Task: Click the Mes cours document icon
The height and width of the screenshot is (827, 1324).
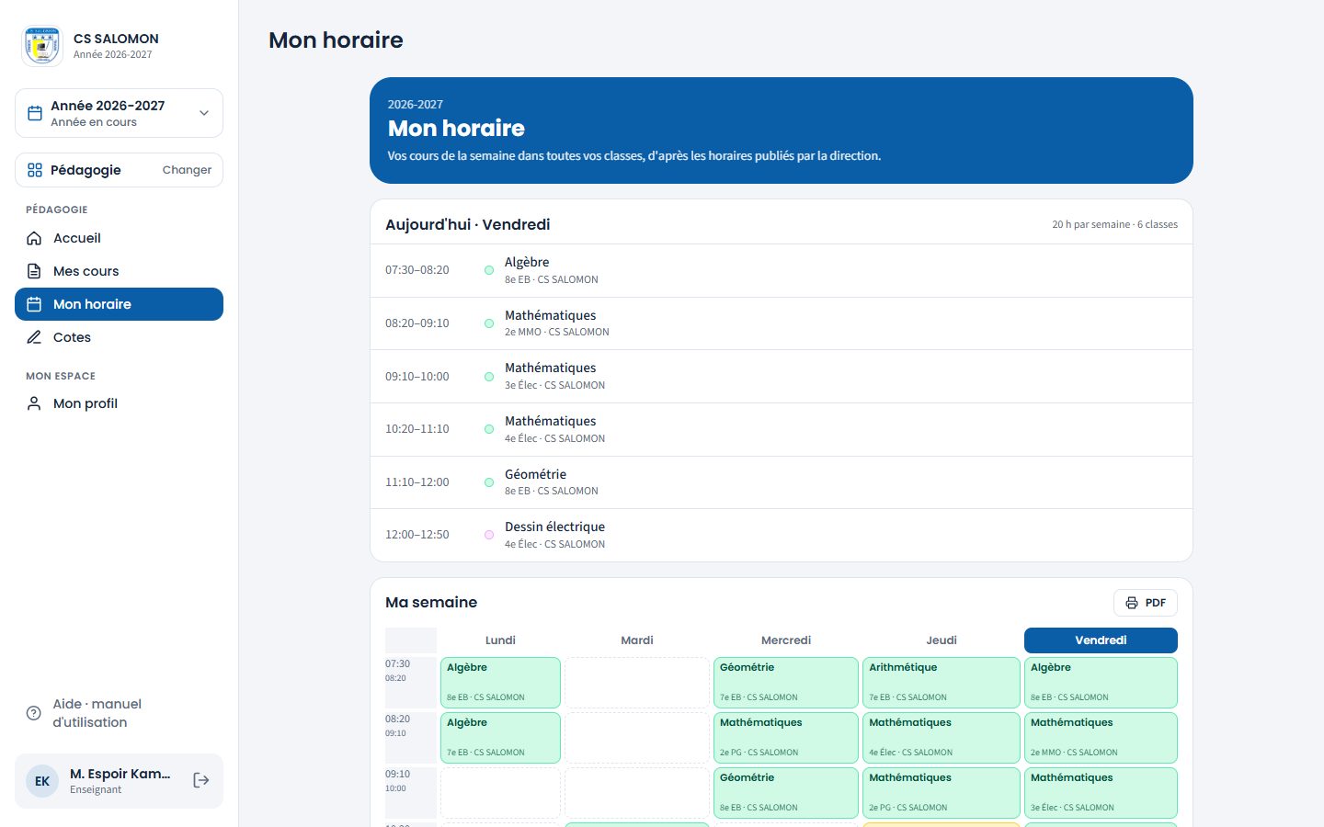Action: coord(34,271)
